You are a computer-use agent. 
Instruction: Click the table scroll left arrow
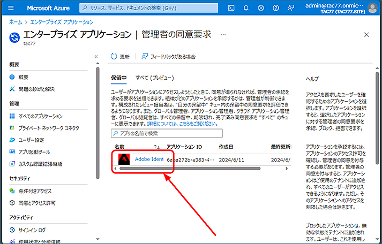116,169
